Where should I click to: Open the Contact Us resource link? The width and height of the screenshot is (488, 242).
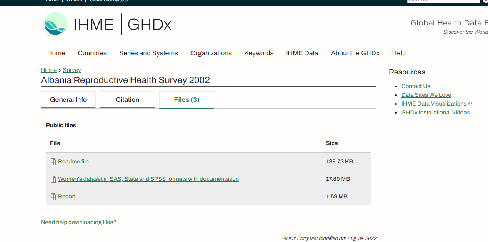[415, 86]
